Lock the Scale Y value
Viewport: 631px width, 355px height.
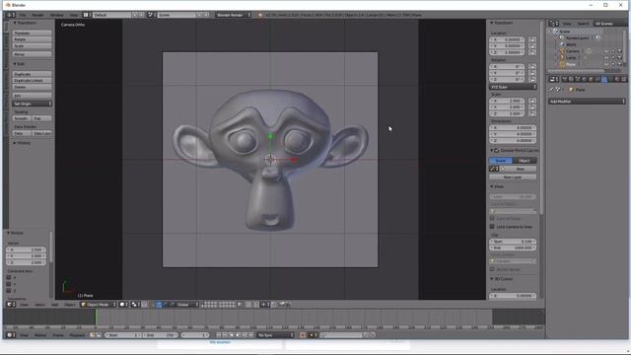click(532, 107)
